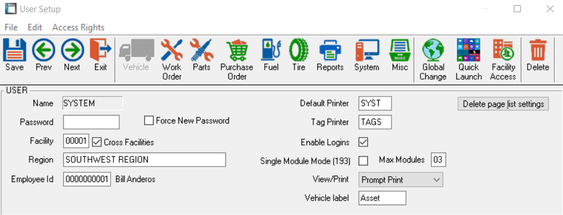The height and width of the screenshot is (215, 563).
Task: Click the User Setup window title icon
Action: [10, 9]
